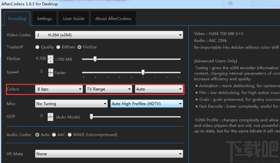
Task: Switch to the Encoding tab
Action: click(x=17, y=19)
